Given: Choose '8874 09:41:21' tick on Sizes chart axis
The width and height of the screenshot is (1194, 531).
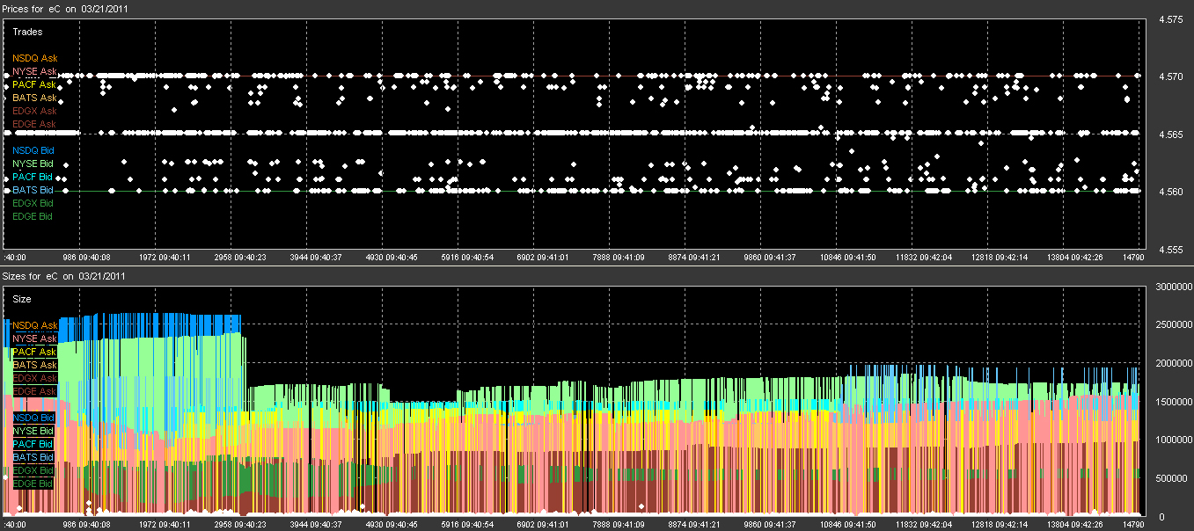Looking at the screenshot, I should pos(693,525).
